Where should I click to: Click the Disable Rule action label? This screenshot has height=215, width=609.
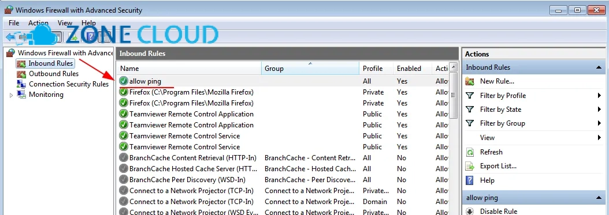coord(498,212)
